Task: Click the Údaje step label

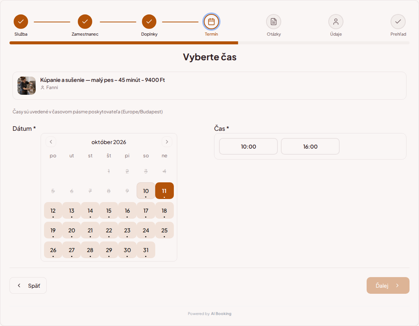Action: click(x=336, y=34)
